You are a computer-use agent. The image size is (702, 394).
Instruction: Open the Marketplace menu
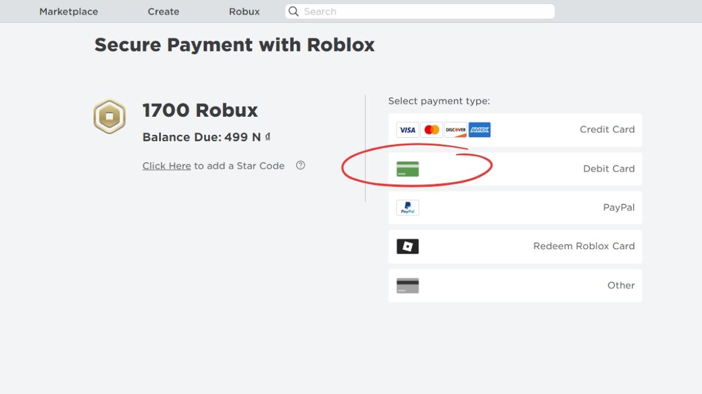tap(68, 11)
